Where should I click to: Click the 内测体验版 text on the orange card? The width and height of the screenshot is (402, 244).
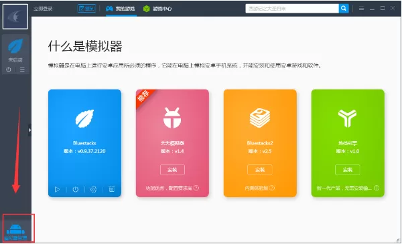(257, 188)
